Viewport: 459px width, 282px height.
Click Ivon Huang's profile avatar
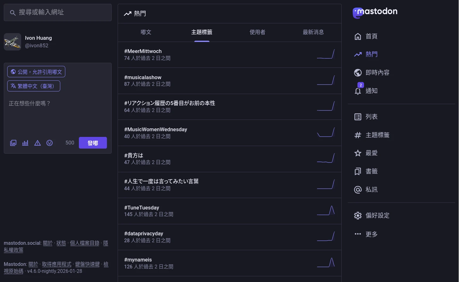pos(13,42)
